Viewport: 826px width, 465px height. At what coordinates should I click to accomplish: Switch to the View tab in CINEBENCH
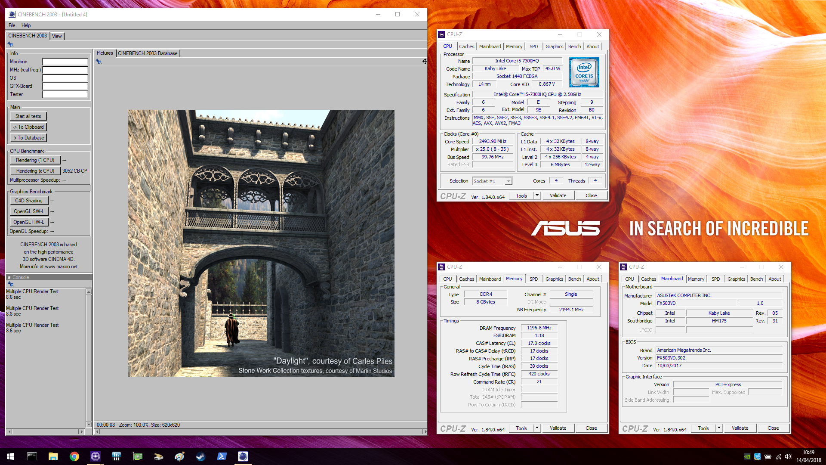pos(57,36)
